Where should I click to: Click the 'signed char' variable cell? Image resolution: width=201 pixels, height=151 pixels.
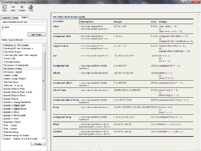pos(61,46)
